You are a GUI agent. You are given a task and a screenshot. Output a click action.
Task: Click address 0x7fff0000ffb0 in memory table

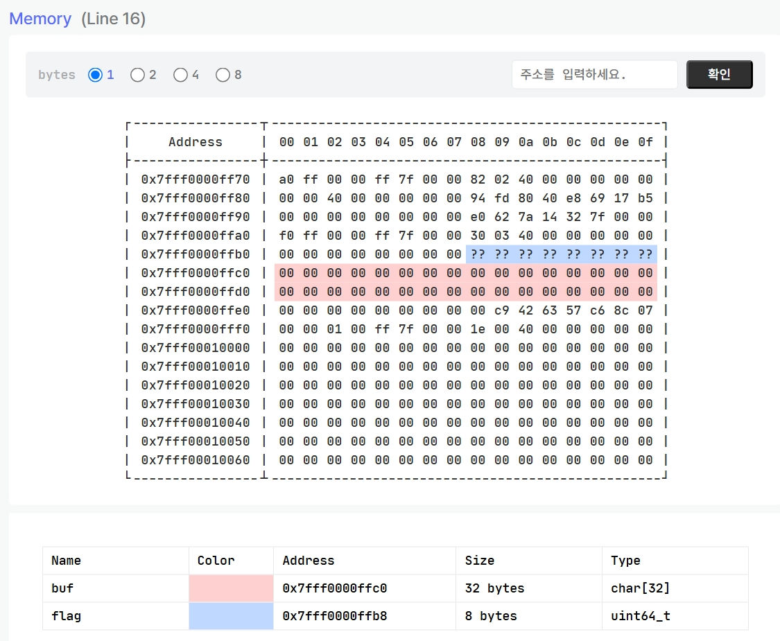pos(196,254)
